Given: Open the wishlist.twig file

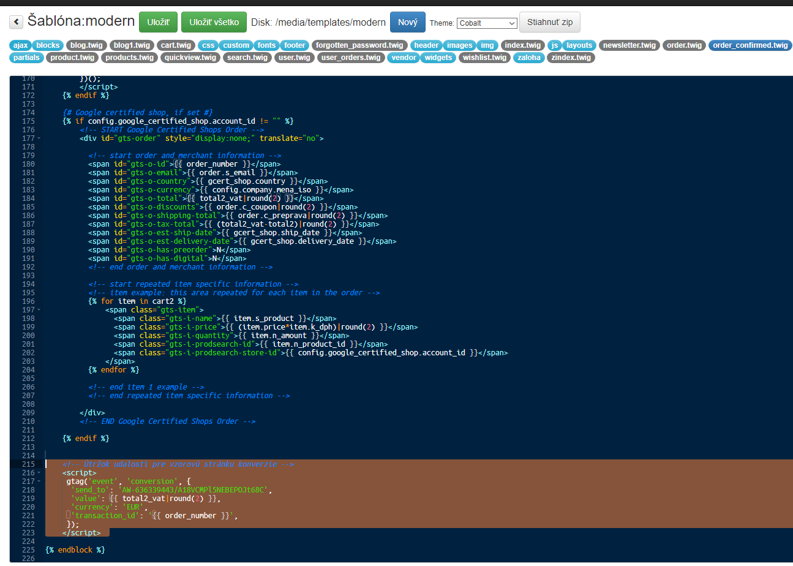Looking at the screenshot, I should [485, 58].
